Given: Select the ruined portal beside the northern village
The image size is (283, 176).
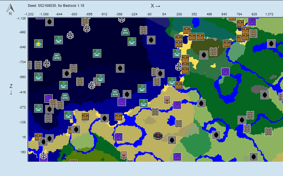Looking at the screenshot, I should [x=177, y=105].
